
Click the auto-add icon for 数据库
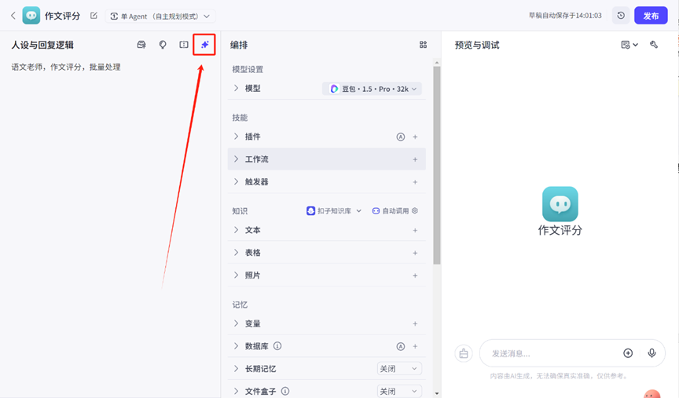point(401,346)
